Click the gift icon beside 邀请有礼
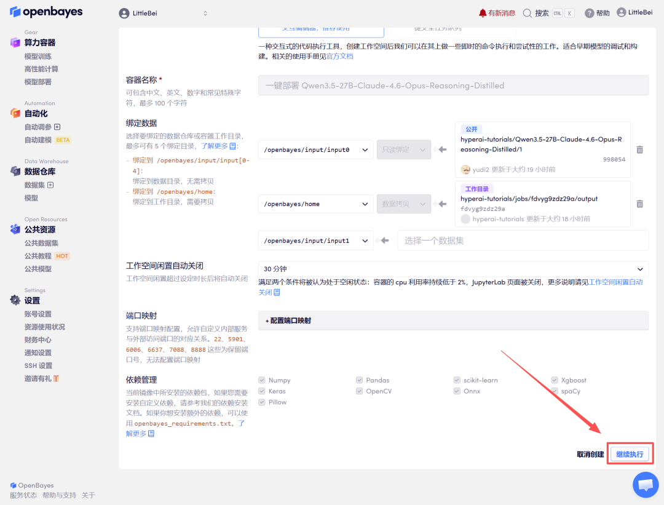The image size is (664, 505). (57, 378)
